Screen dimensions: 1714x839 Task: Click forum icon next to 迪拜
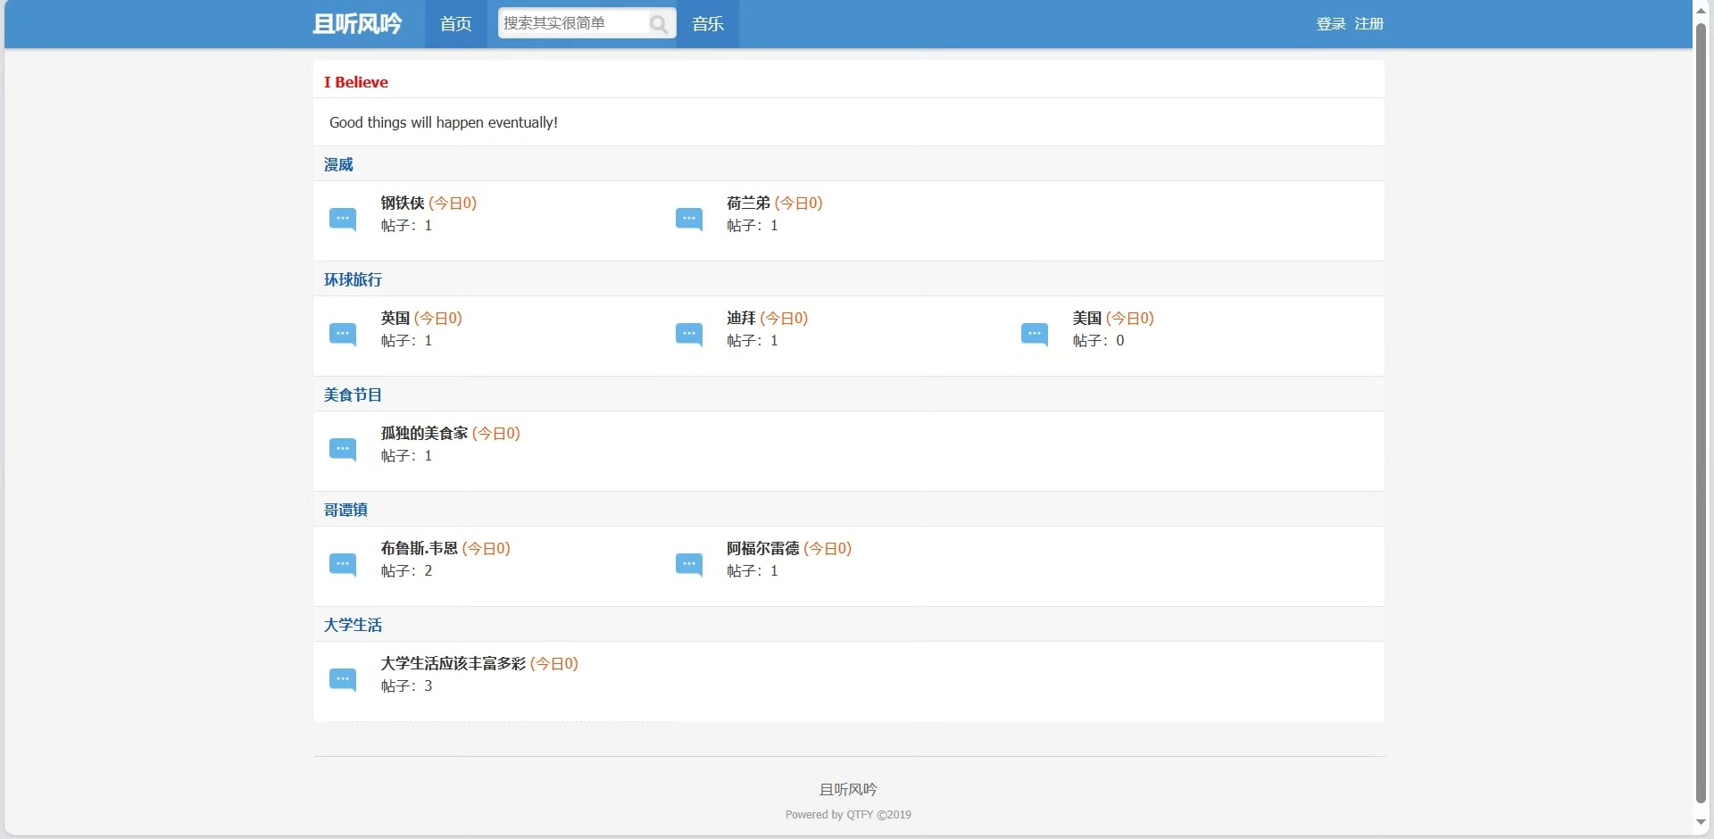(689, 334)
